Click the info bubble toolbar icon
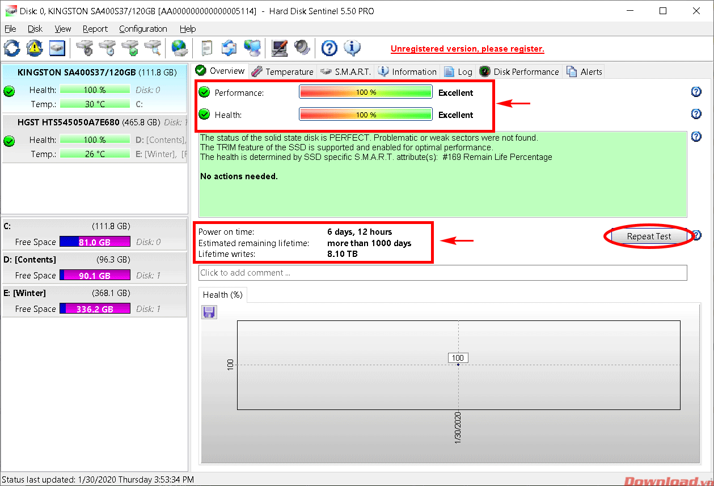 [x=352, y=48]
